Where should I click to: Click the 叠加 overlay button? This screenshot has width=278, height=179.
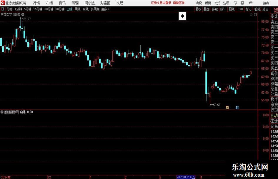pos(207,9)
